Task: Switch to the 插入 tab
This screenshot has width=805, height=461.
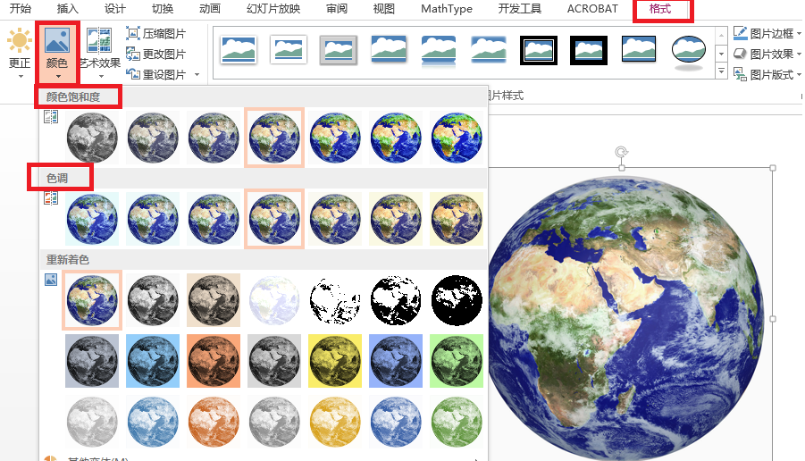Action: click(x=67, y=9)
